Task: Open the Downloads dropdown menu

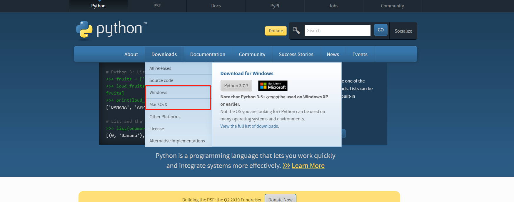Action: (164, 54)
